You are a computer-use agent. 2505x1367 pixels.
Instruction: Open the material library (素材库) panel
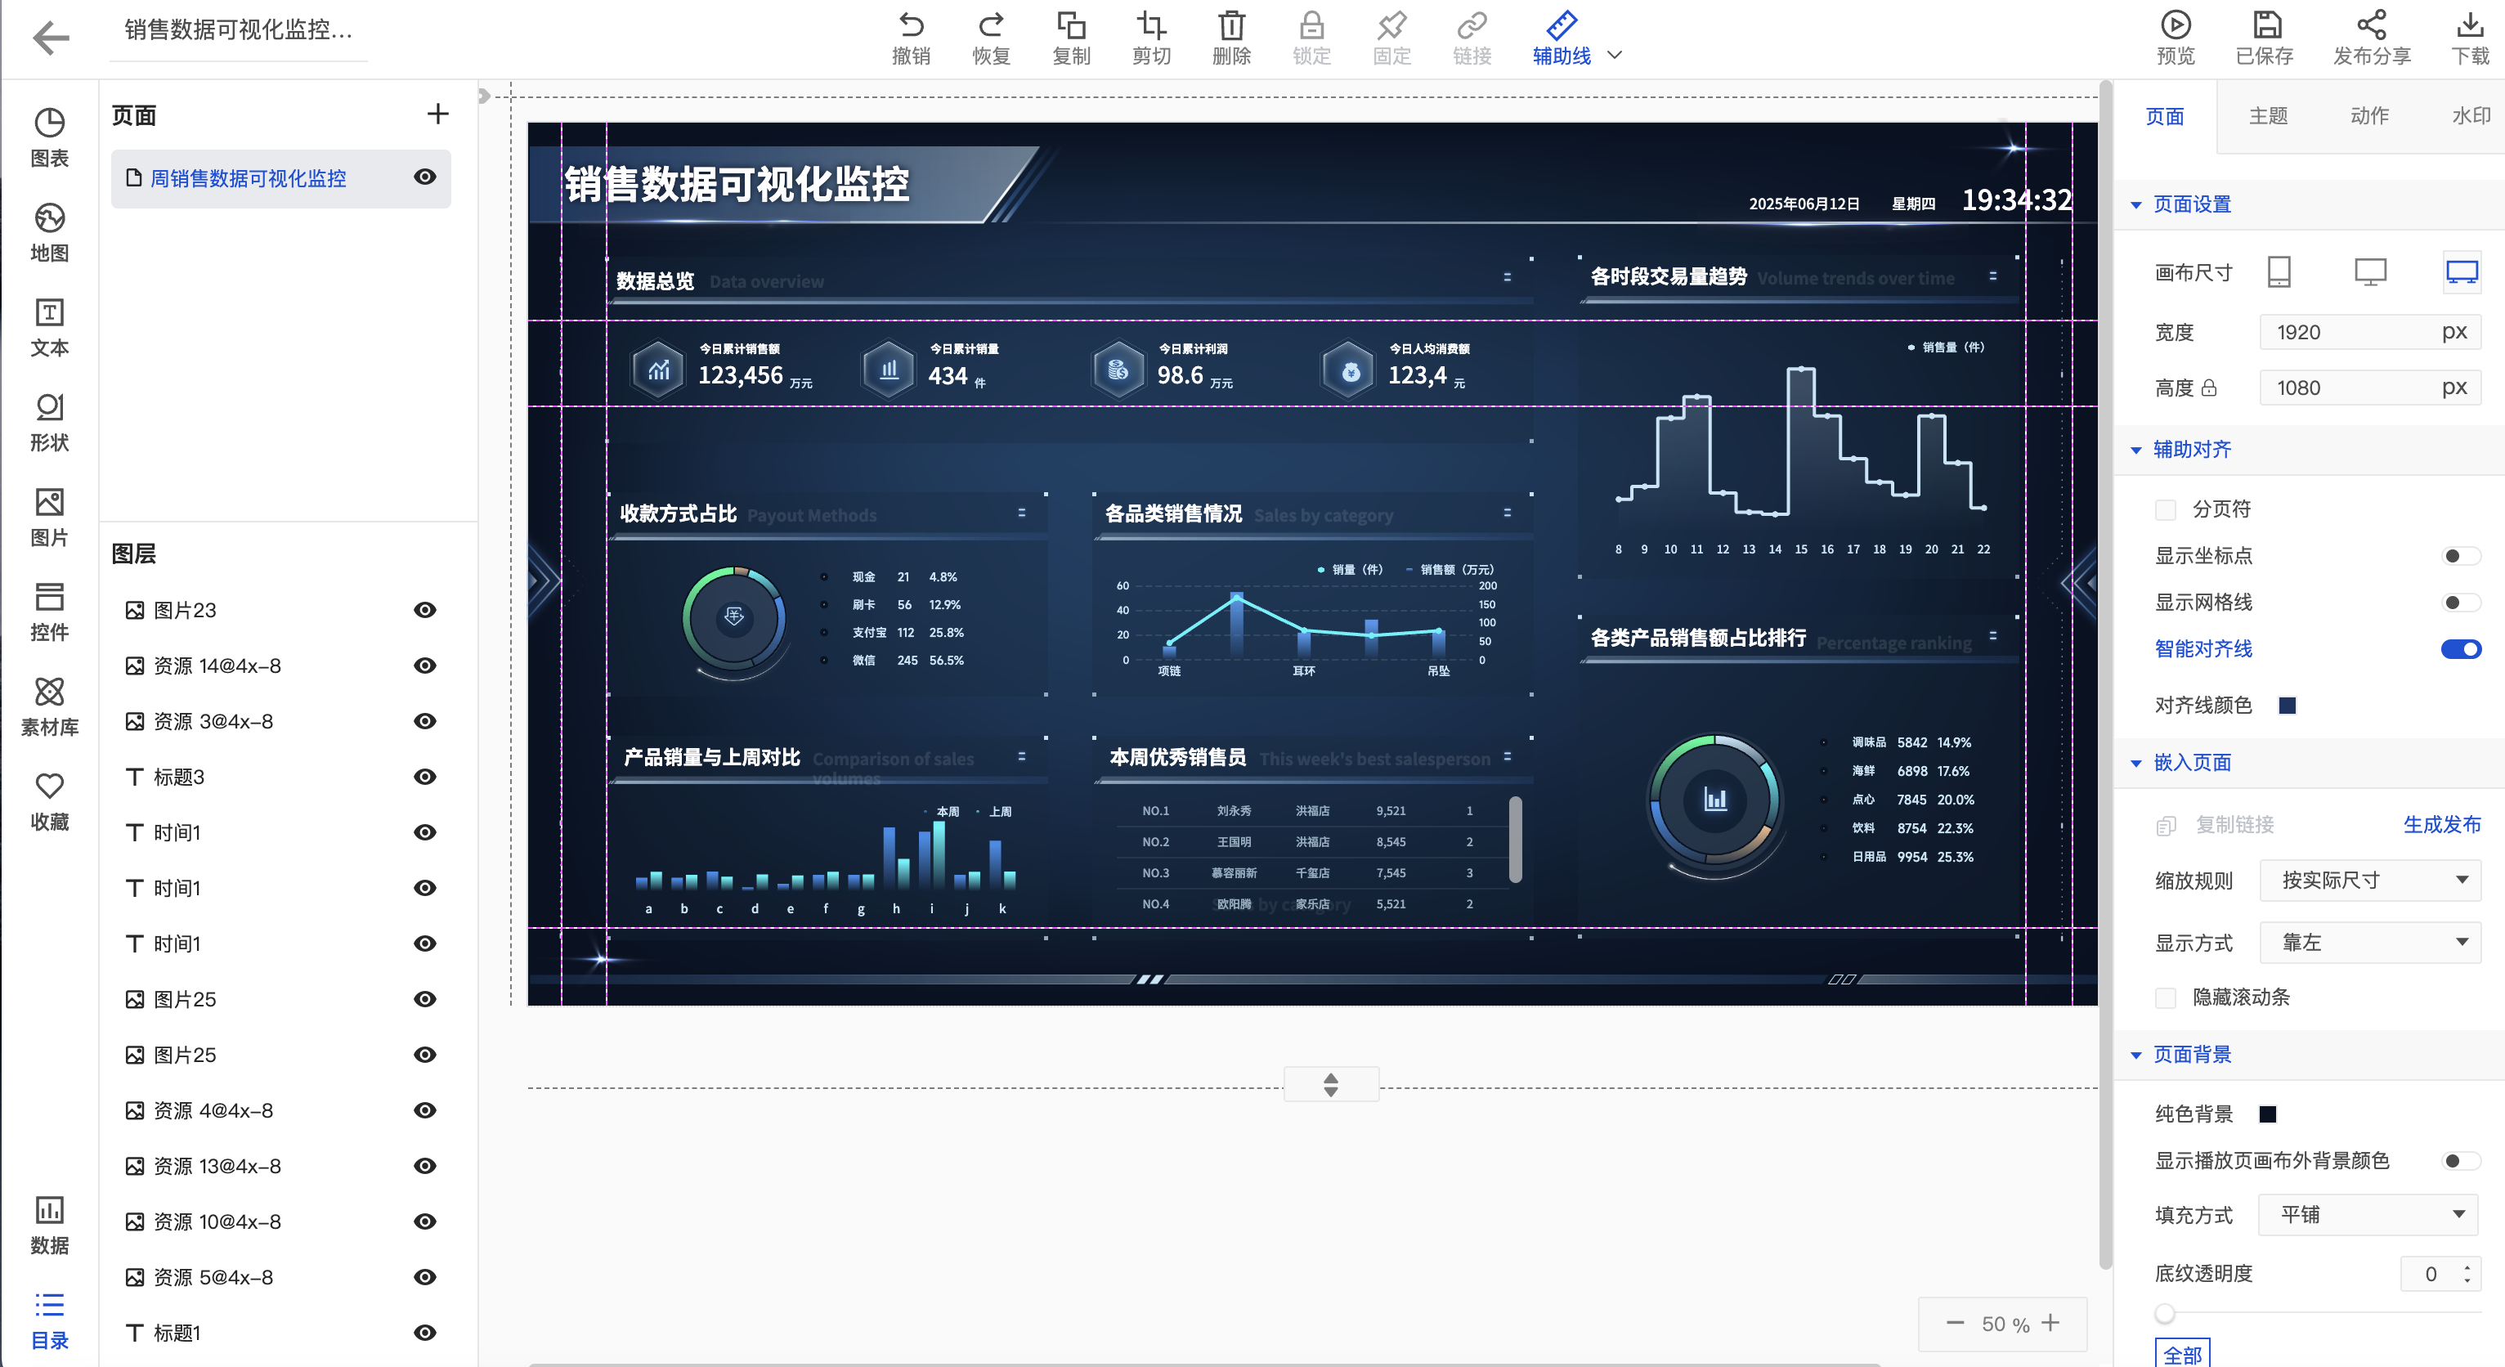(x=50, y=693)
